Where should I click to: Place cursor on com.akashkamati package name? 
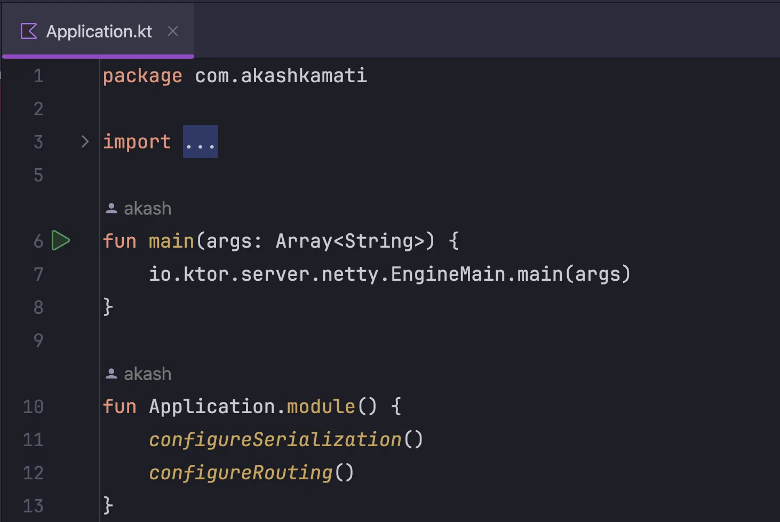coord(281,76)
